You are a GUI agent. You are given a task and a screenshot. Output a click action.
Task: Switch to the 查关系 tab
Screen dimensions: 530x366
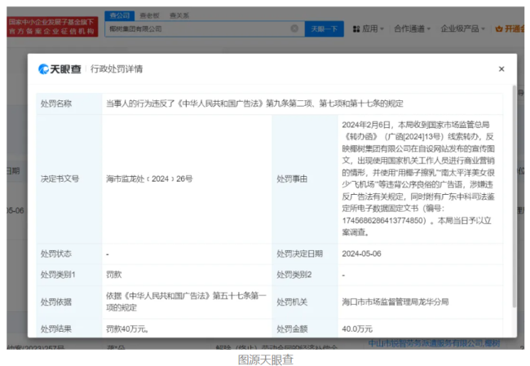[x=179, y=15]
